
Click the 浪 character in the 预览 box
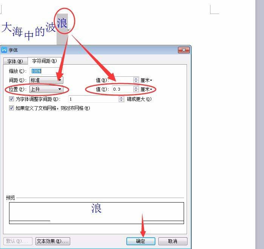point(97,208)
